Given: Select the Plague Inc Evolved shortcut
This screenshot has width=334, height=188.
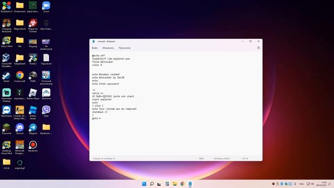Looking at the screenshot, I should point(33,26).
